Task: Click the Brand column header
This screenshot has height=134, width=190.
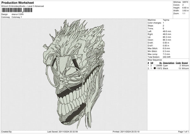Action: pyautogui.click(x=185, y=63)
